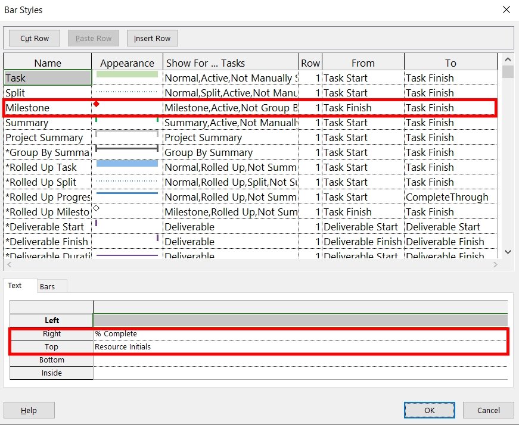Click Show For cell of Milestone row
519x425 pixels.
[x=231, y=108]
